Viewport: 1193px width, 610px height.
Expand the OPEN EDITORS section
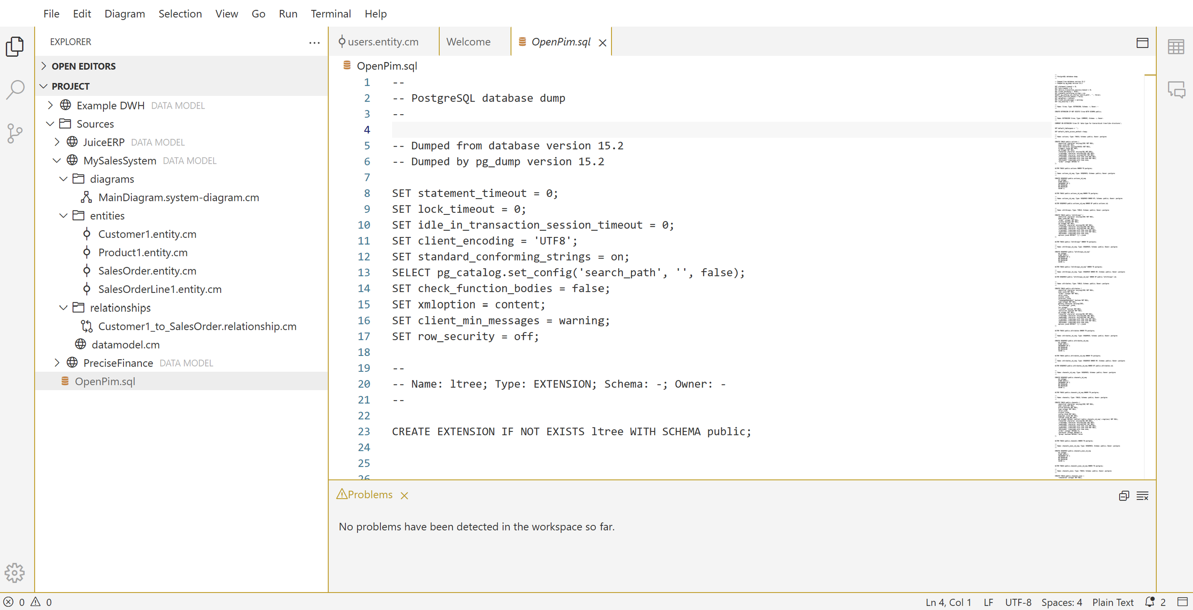(84, 66)
